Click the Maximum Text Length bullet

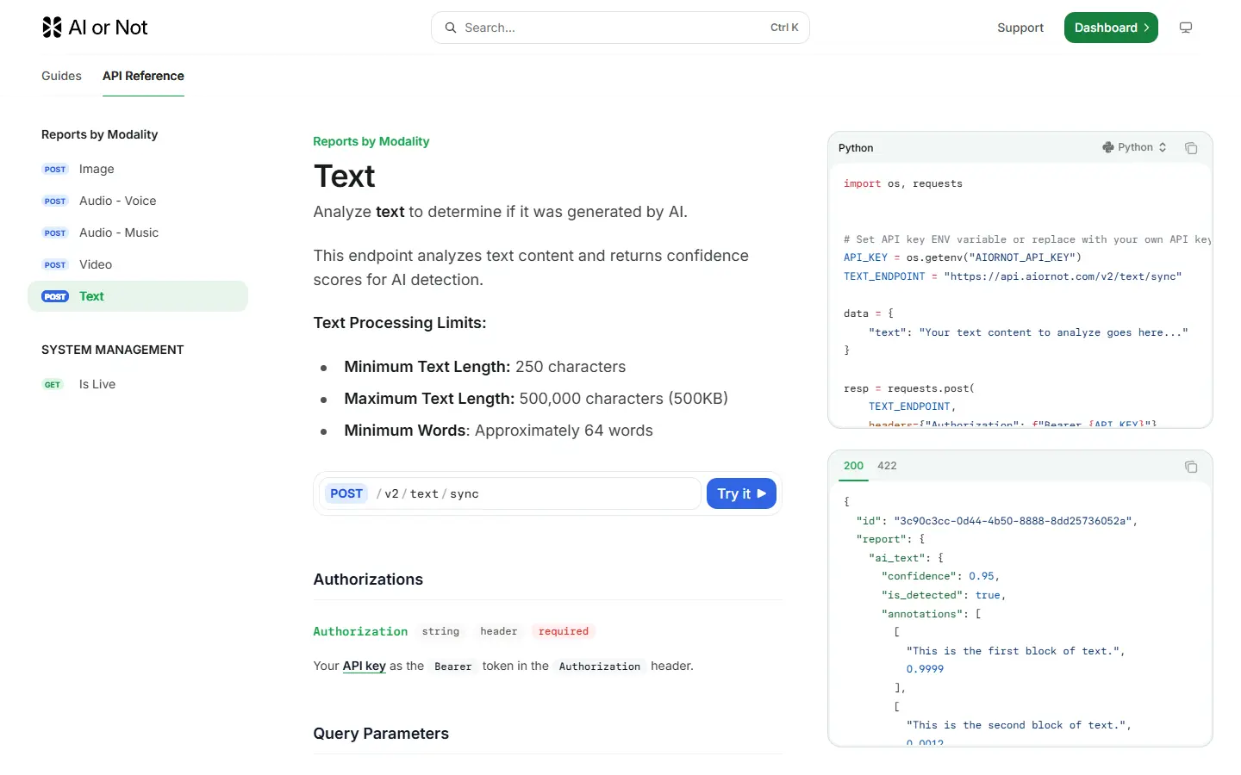[536, 399]
